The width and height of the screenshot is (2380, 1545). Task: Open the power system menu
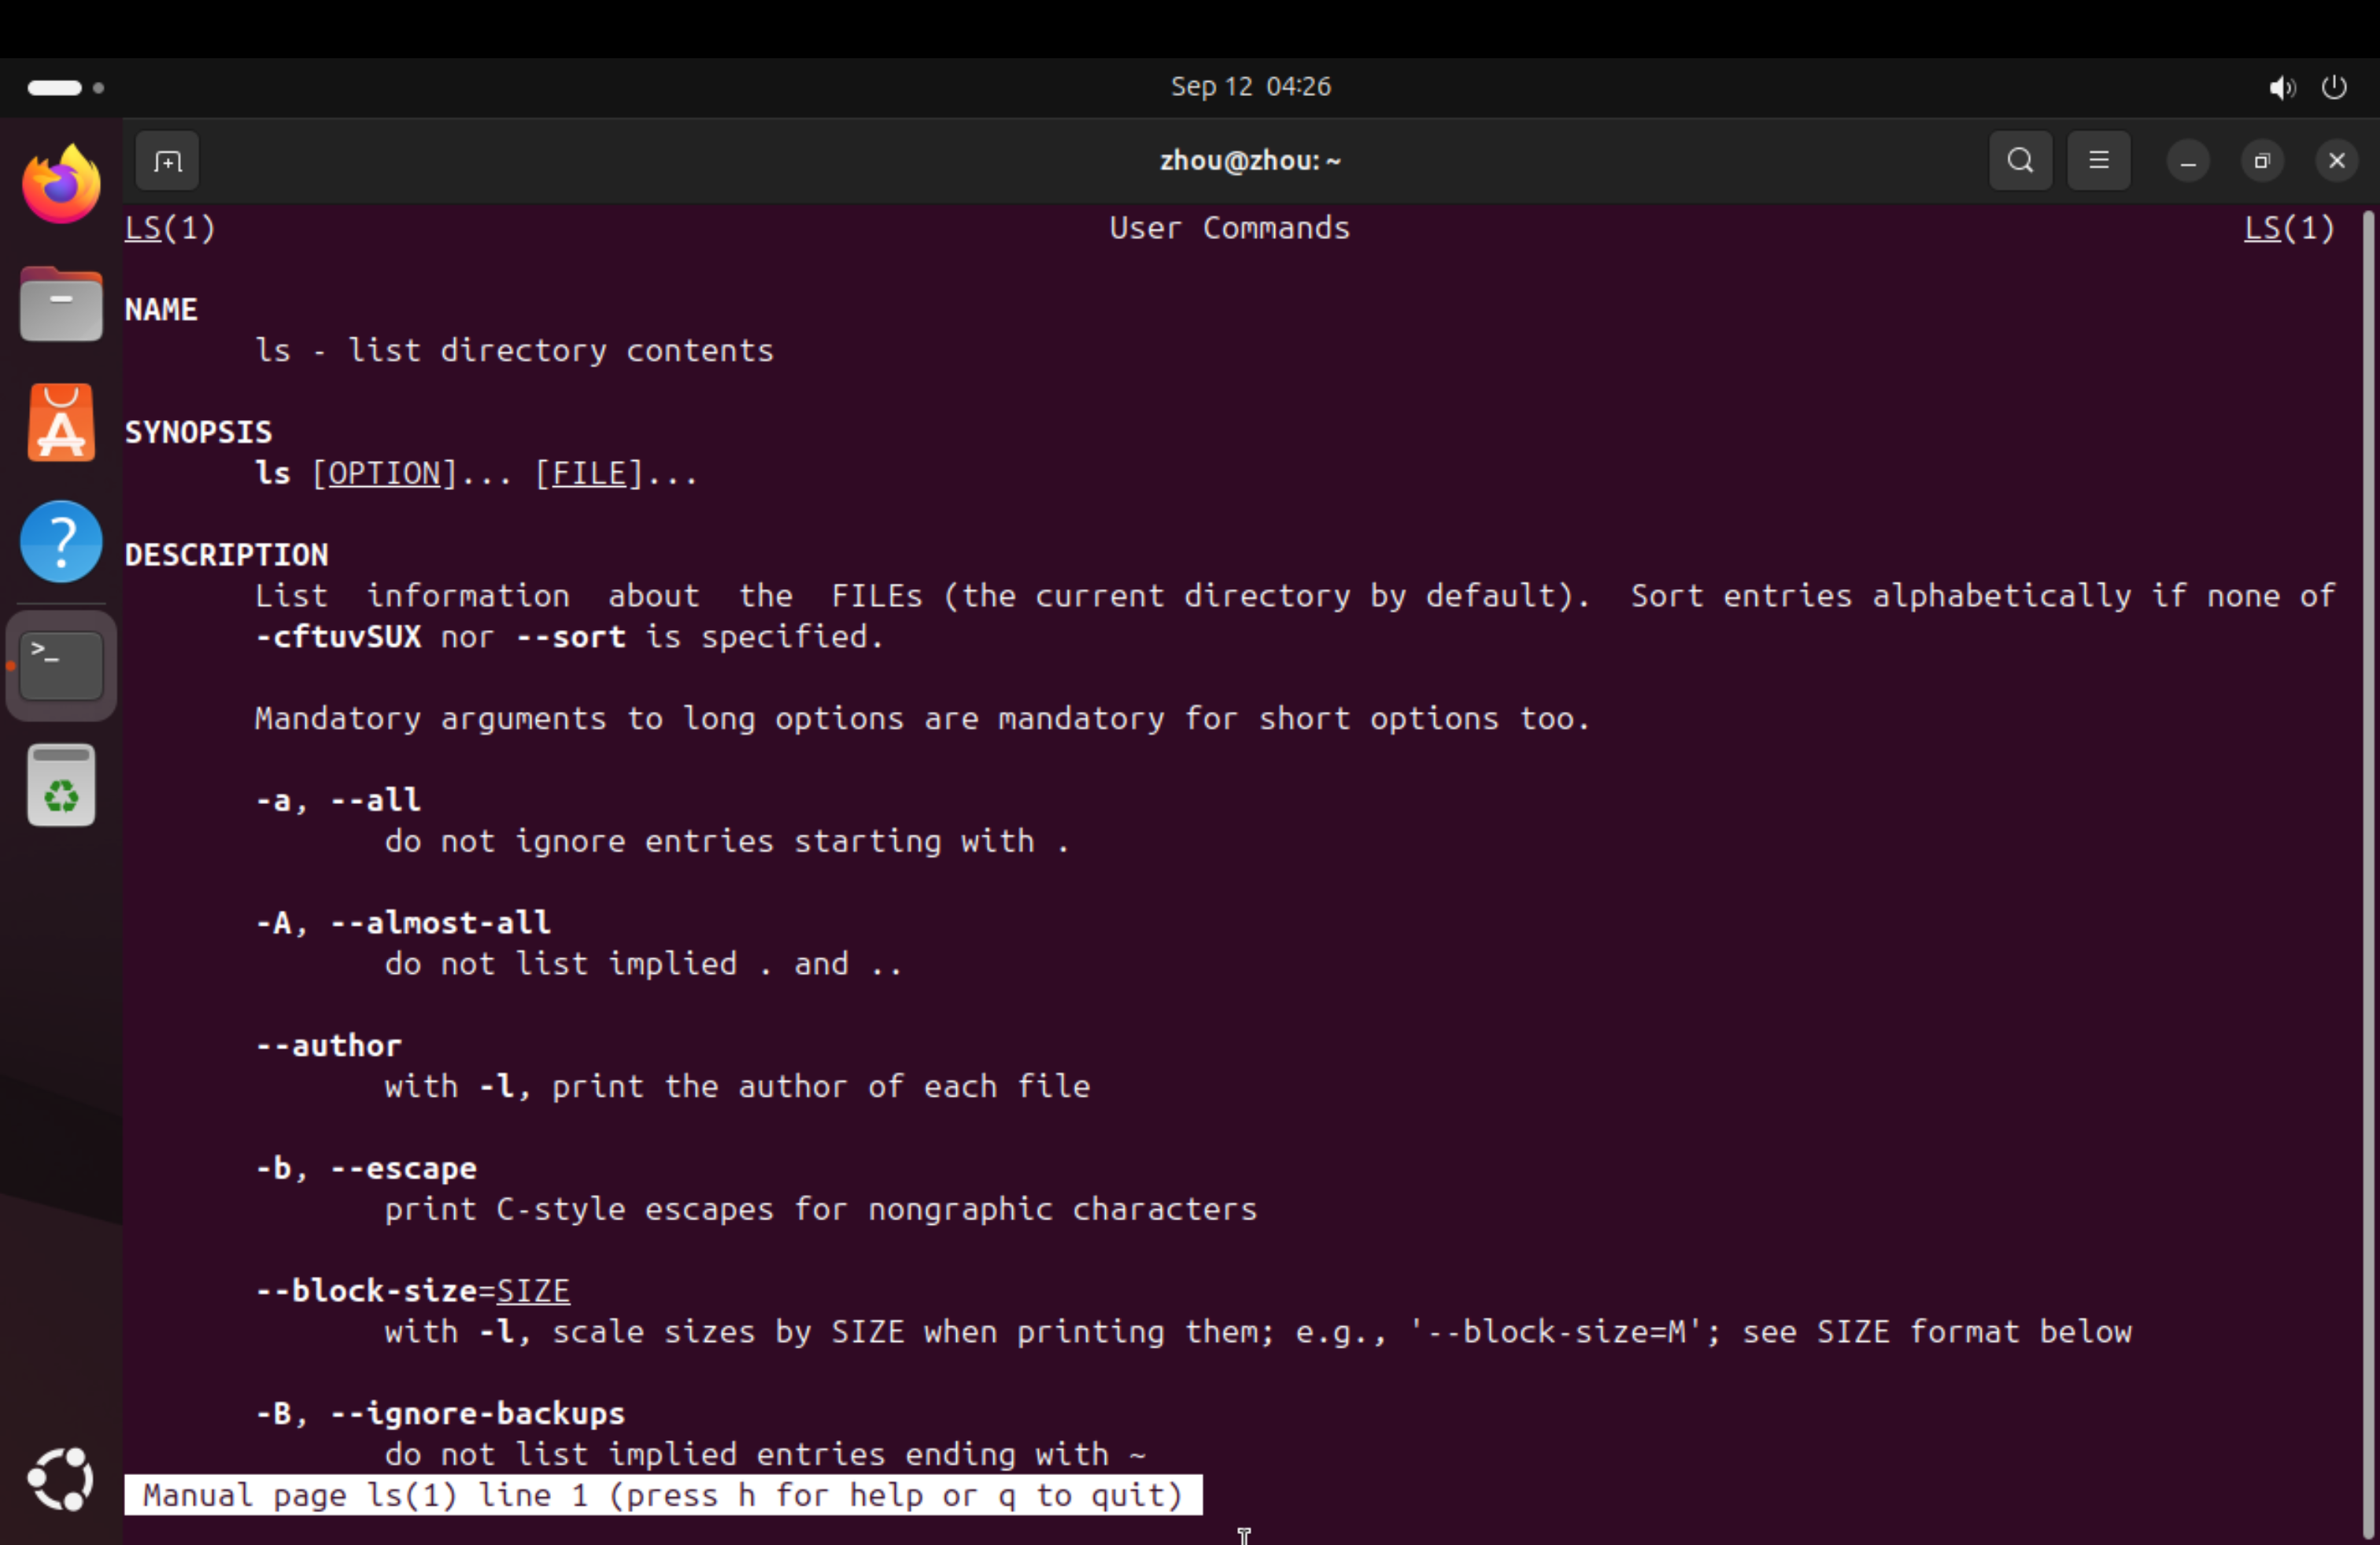click(2333, 88)
